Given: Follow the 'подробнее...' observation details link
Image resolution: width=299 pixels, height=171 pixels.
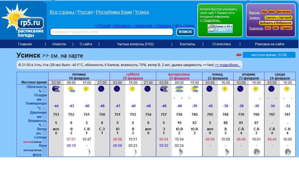Looking at the screenshot, I should [227, 65].
